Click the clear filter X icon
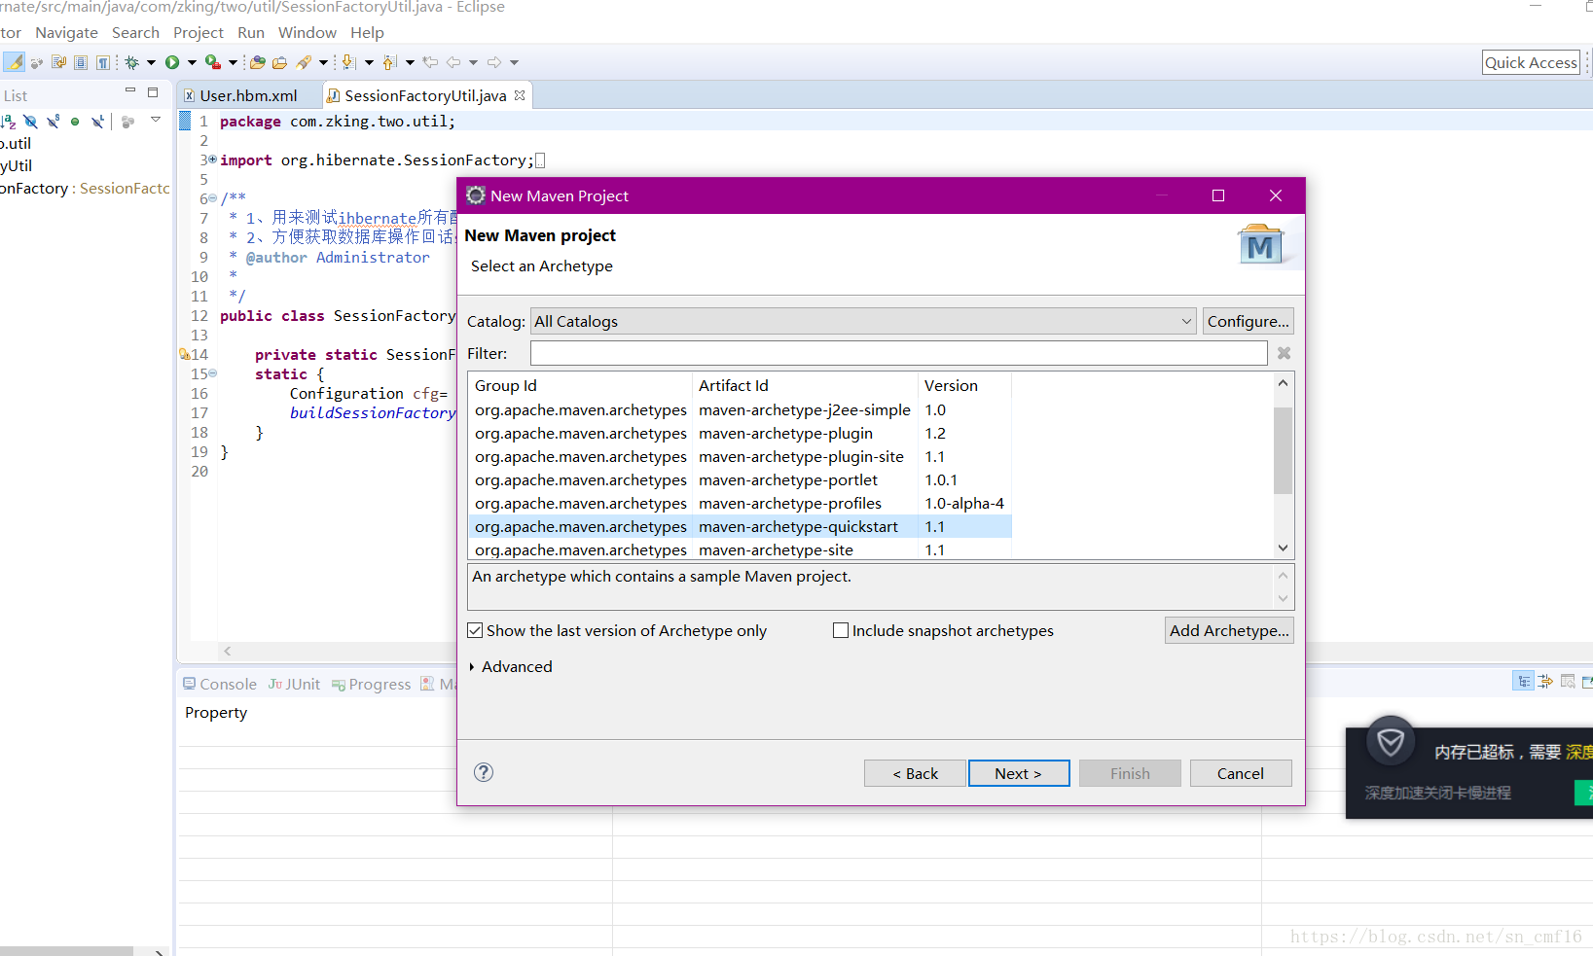This screenshot has height=956, width=1593. (1285, 353)
